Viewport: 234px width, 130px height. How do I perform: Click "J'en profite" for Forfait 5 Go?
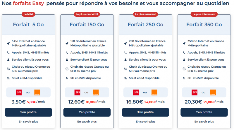coord(28,112)
